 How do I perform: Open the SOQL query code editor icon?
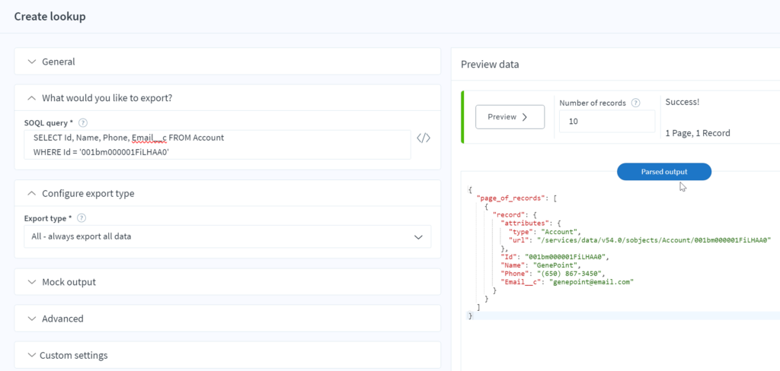tap(424, 138)
